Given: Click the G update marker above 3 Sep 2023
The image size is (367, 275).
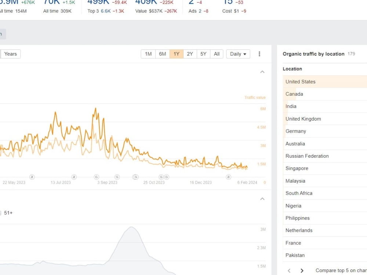Looking at the screenshot, I should 97,177.
